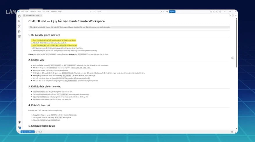Image resolution: width=255 pixels, height=142 pixels.
Task: Toggle the secondary side bar
Action: tap(220, 12)
